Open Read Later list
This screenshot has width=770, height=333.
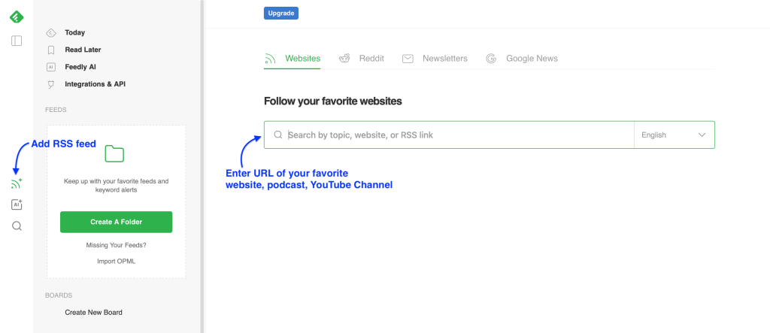83,50
